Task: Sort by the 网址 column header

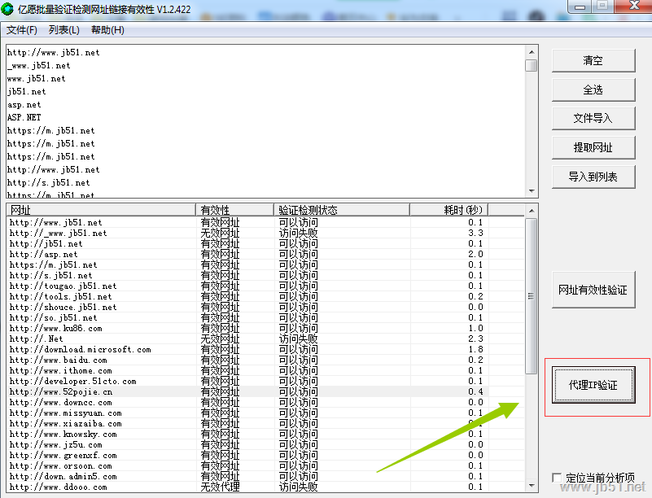Action: click(x=101, y=210)
